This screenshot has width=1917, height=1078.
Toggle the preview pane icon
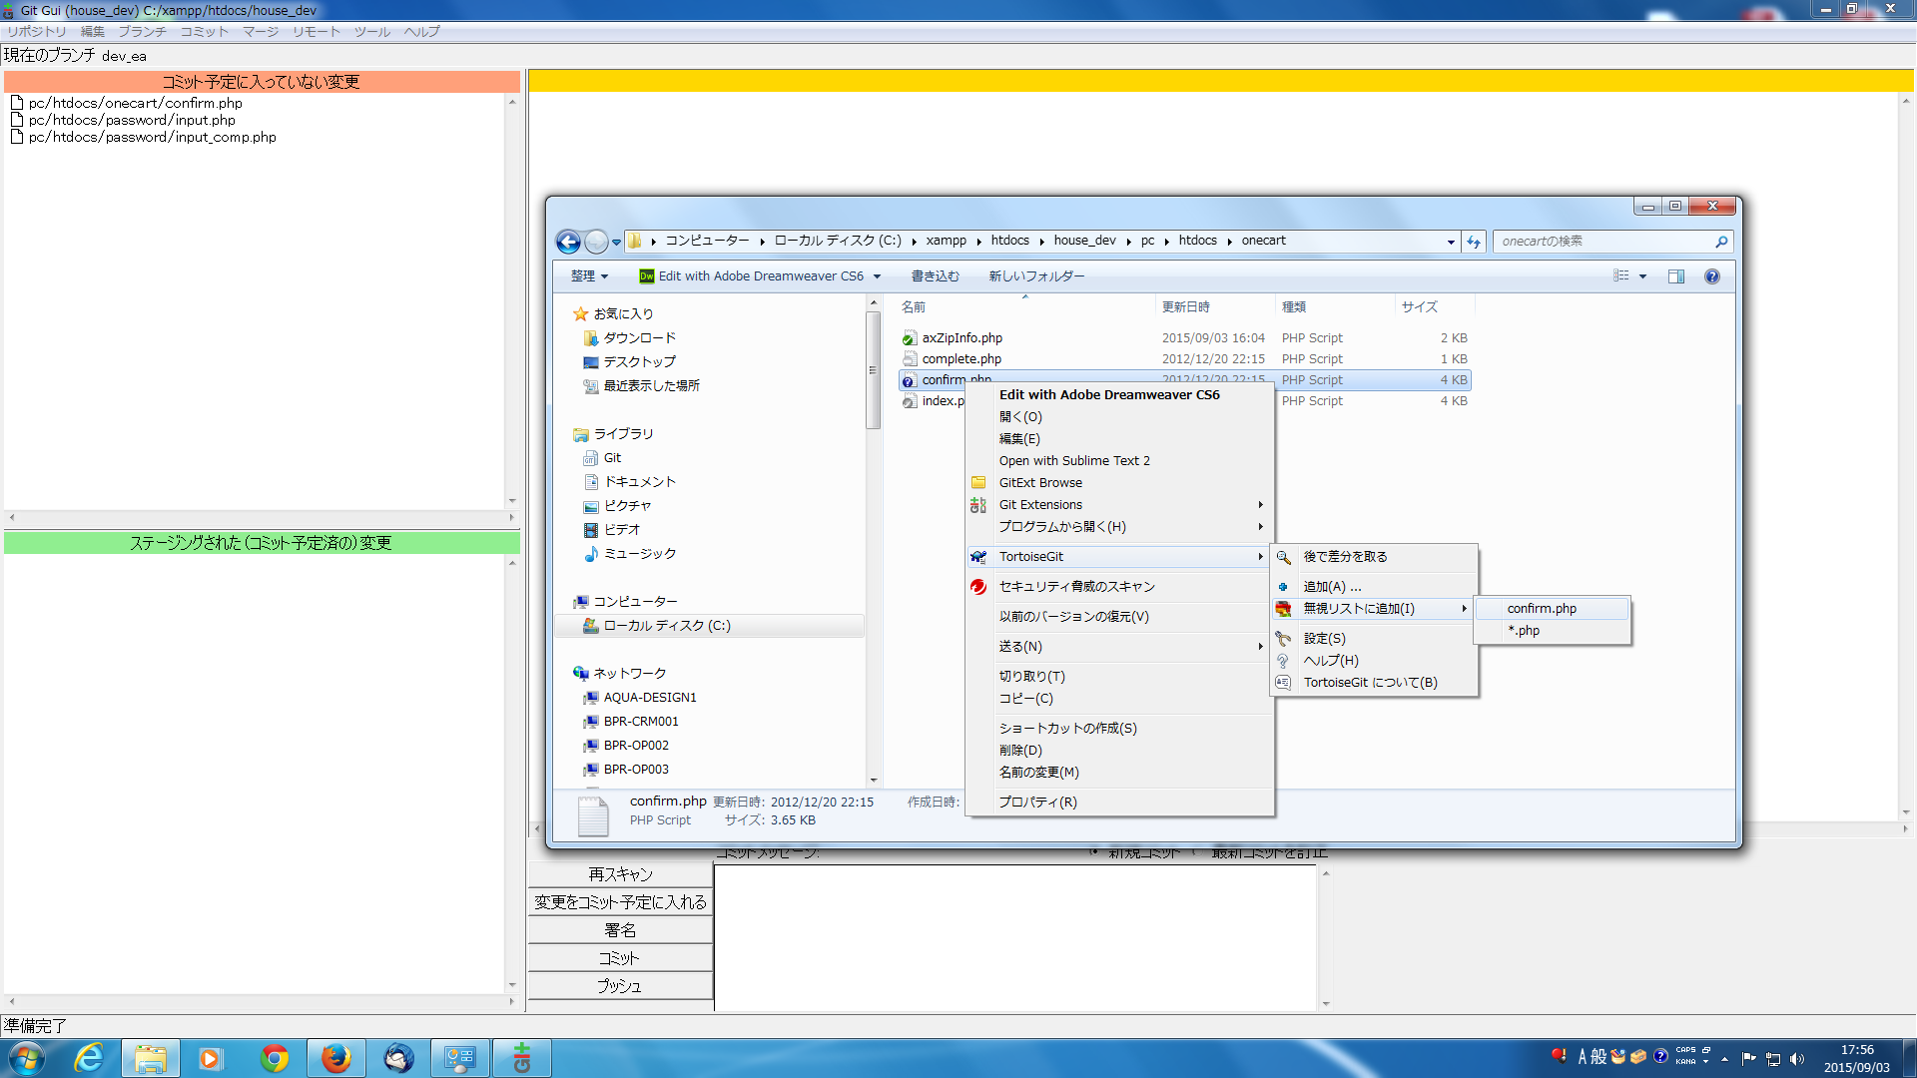point(1676,276)
